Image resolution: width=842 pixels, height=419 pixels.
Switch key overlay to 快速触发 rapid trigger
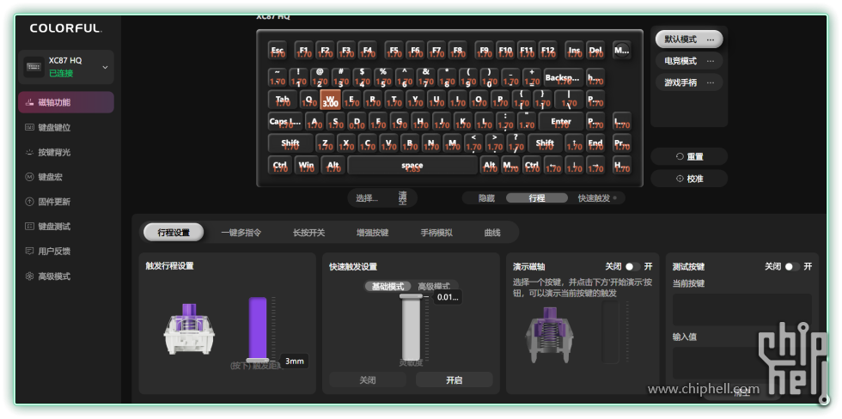(594, 198)
